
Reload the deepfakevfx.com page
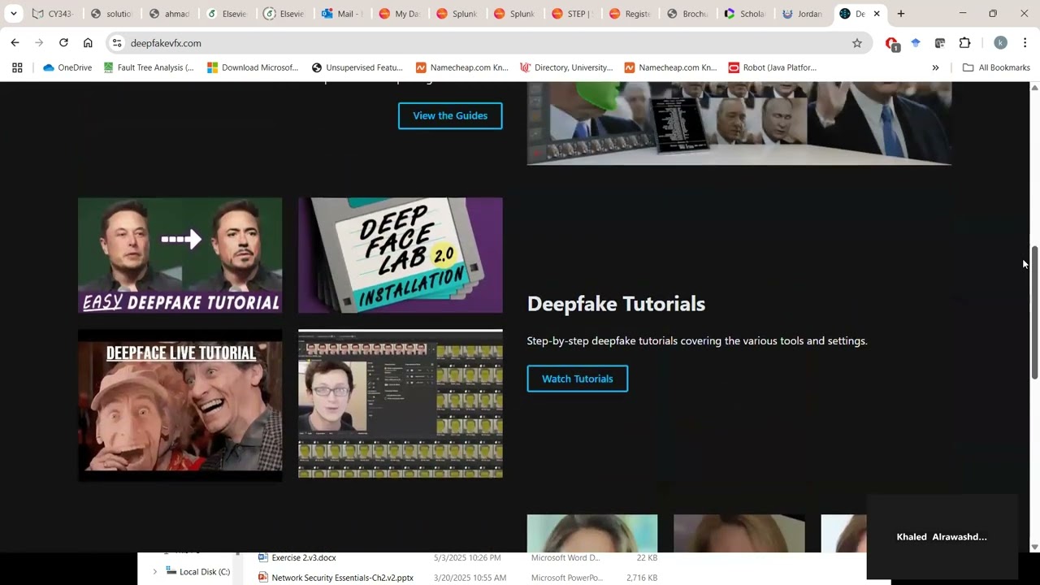tap(63, 43)
